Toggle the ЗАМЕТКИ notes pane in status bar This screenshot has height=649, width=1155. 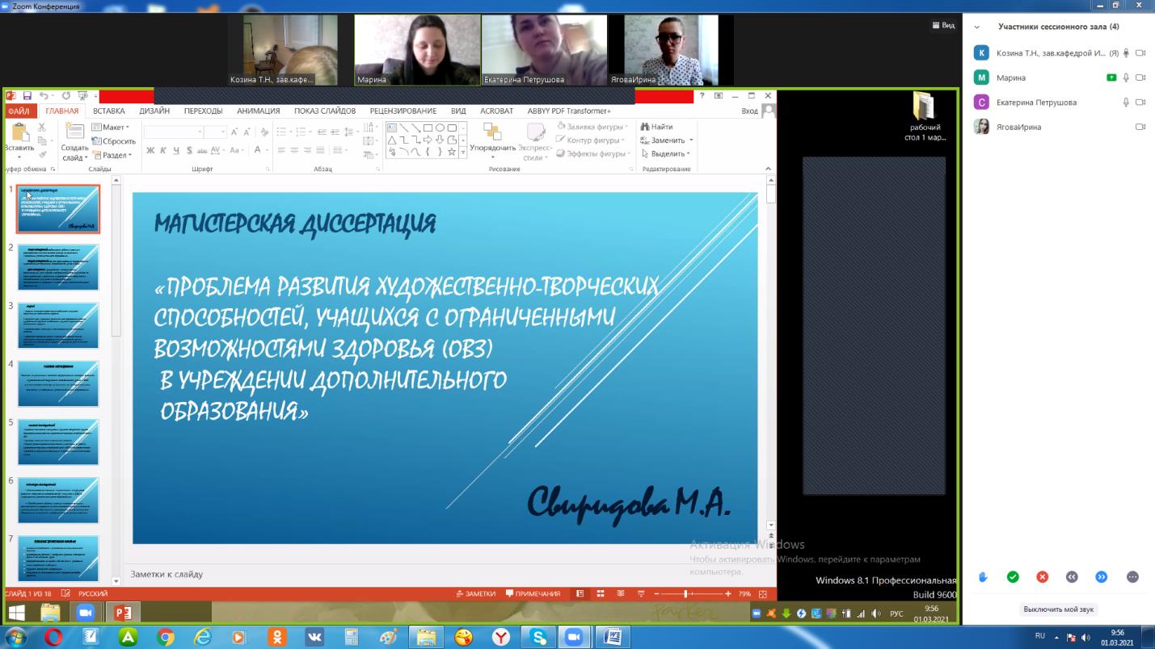(475, 594)
